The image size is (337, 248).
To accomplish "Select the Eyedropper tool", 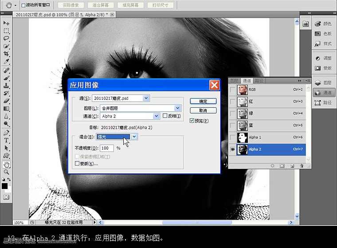I will 6,62.
